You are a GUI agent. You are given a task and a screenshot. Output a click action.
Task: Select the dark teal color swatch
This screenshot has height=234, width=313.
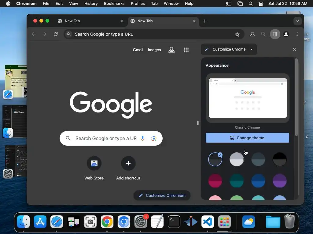[237, 181]
